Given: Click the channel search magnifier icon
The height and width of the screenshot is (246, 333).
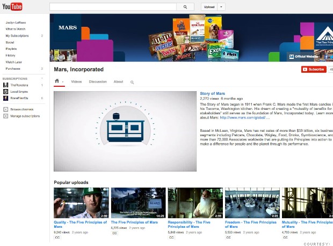Looking at the screenshot, I should pyautogui.click(x=132, y=82).
